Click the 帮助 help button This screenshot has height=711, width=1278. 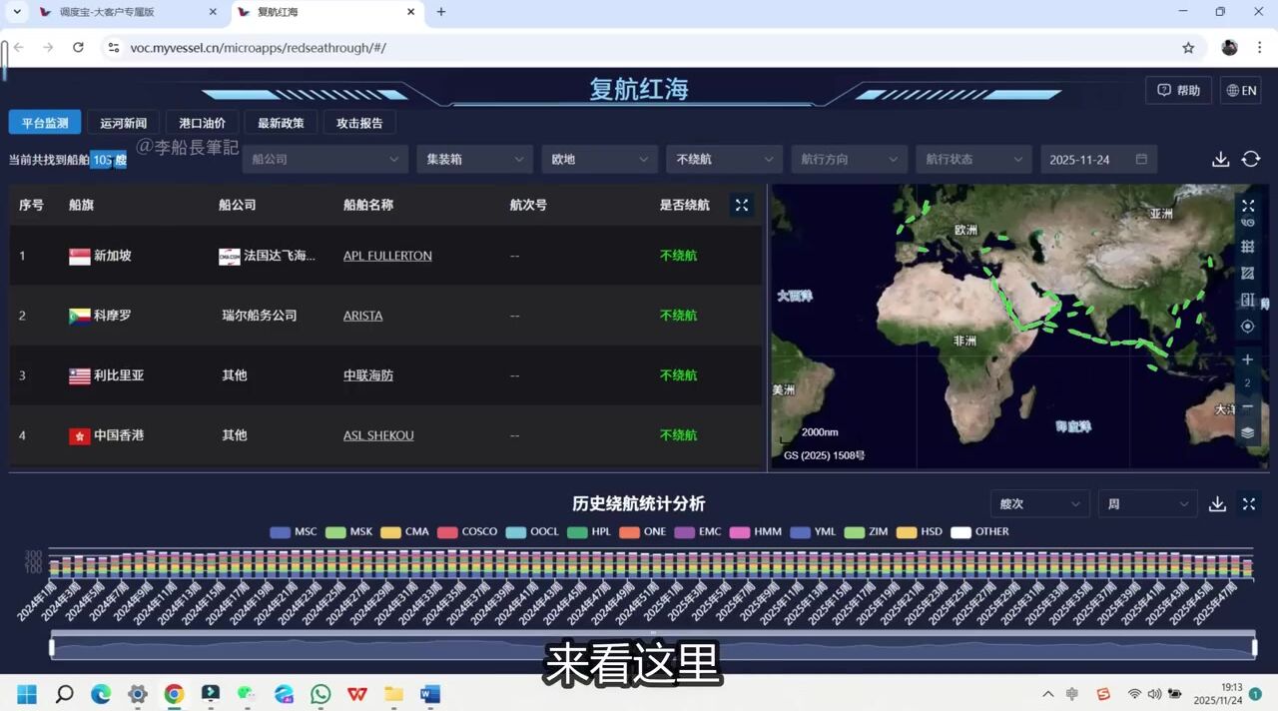(1178, 90)
